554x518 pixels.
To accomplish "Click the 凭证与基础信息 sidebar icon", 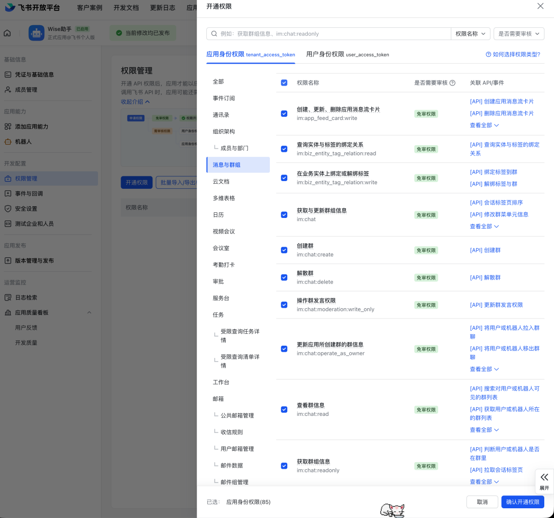I will coord(8,74).
